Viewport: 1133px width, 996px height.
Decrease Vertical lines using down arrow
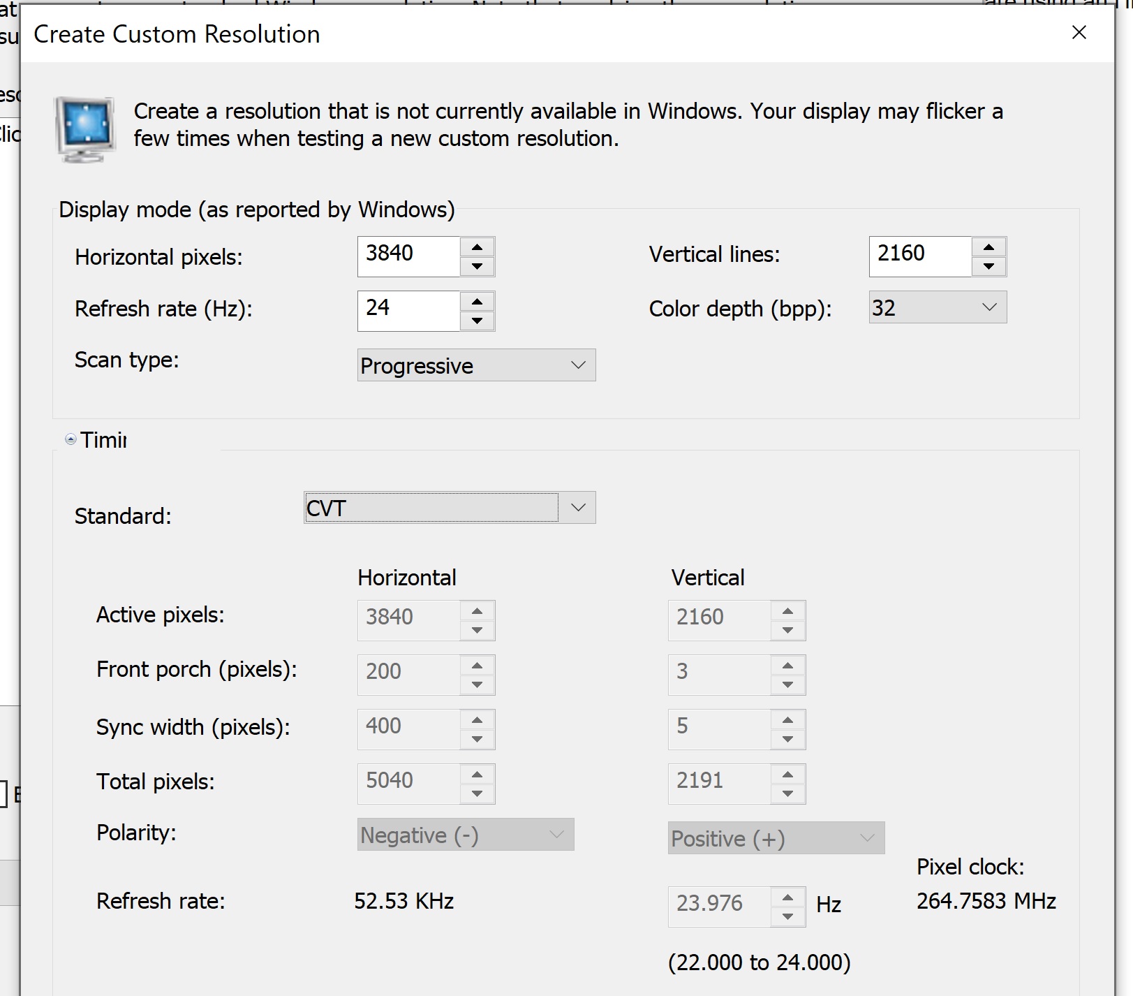[x=988, y=266]
